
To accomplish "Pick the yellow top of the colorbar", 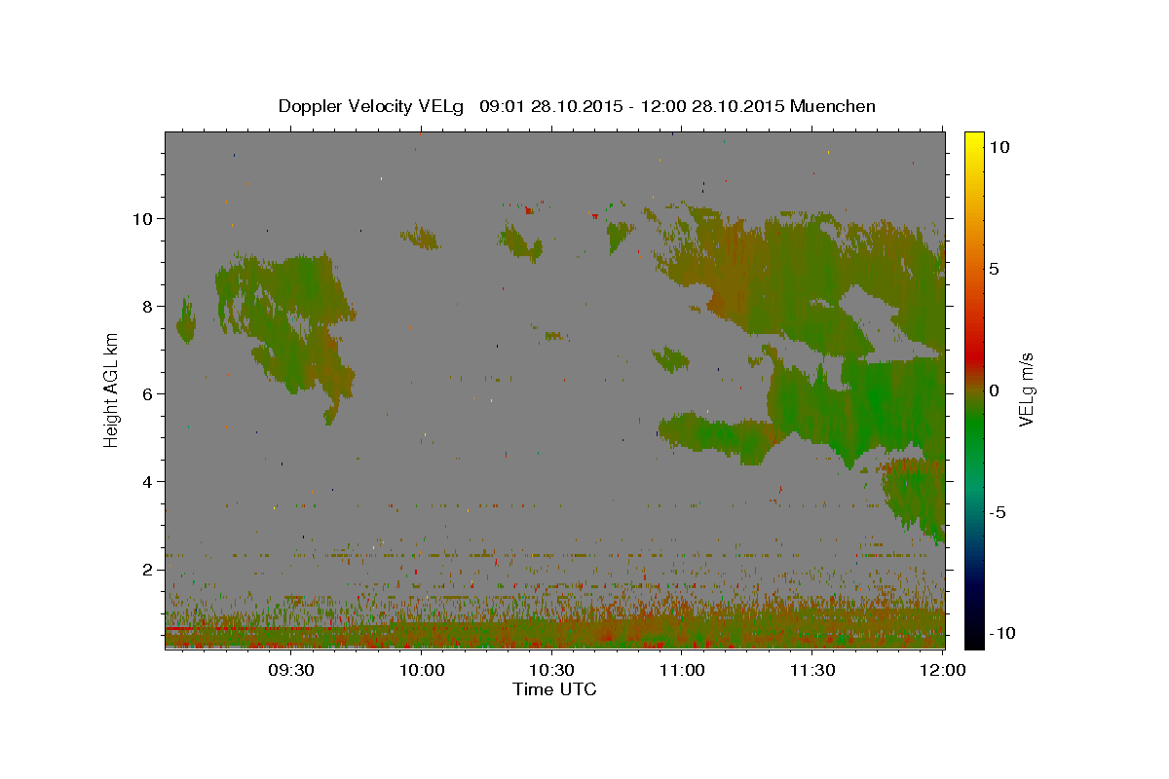I will tap(973, 139).
